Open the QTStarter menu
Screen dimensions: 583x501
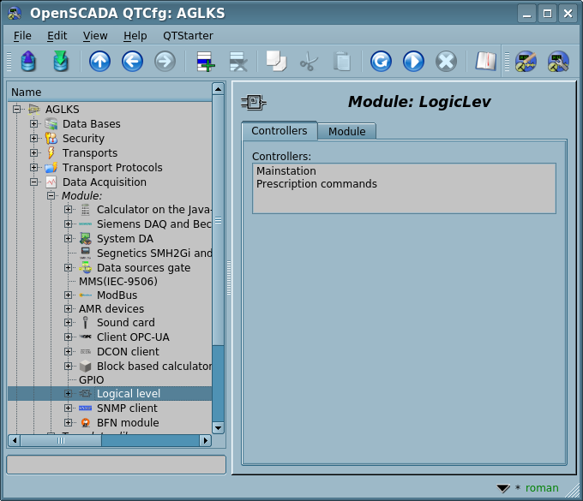pyautogui.click(x=188, y=36)
